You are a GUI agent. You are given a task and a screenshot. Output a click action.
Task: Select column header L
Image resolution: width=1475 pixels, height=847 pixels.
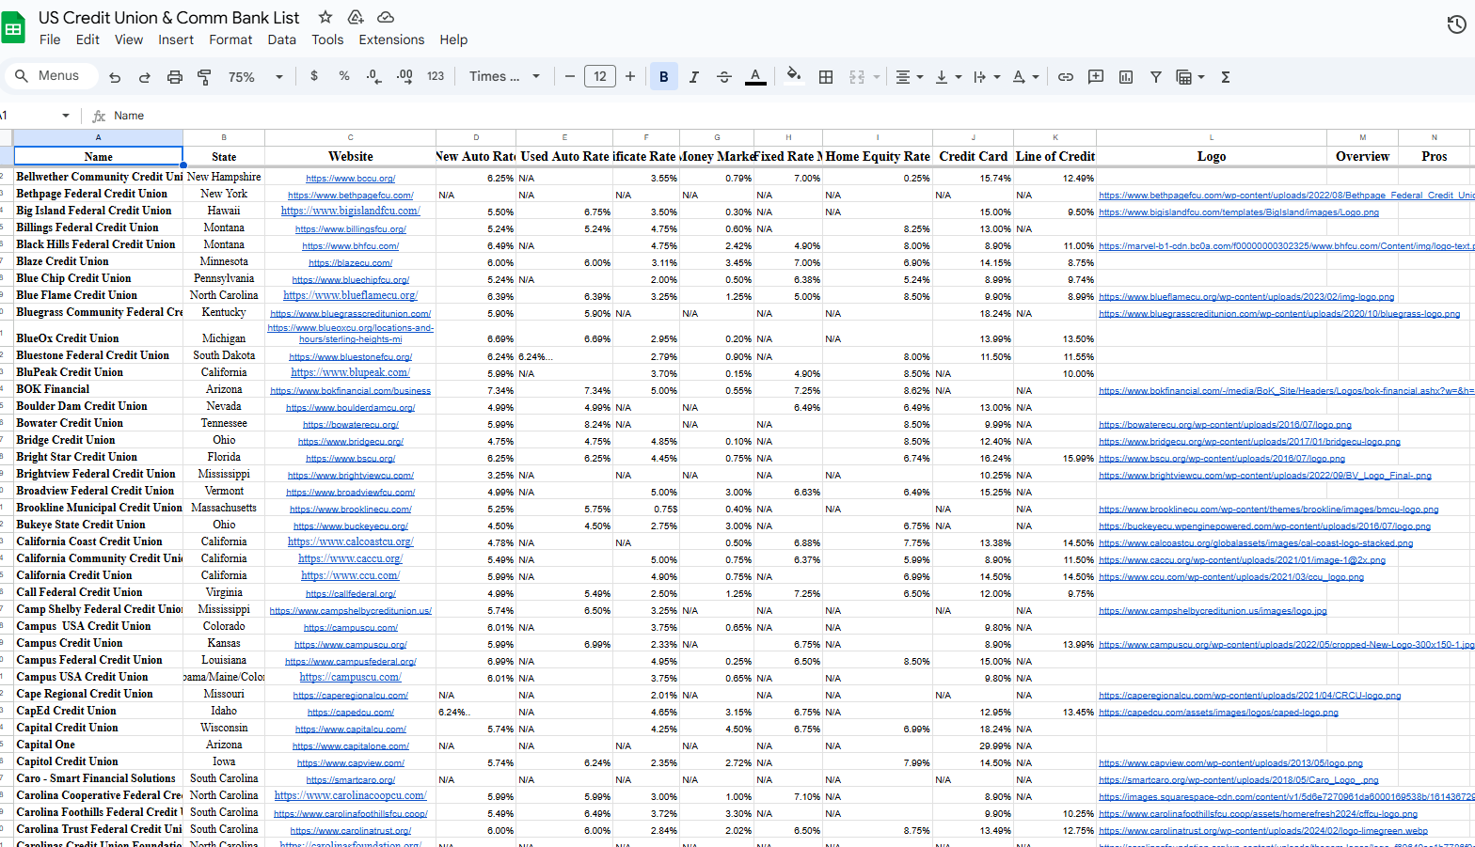(x=1212, y=137)
